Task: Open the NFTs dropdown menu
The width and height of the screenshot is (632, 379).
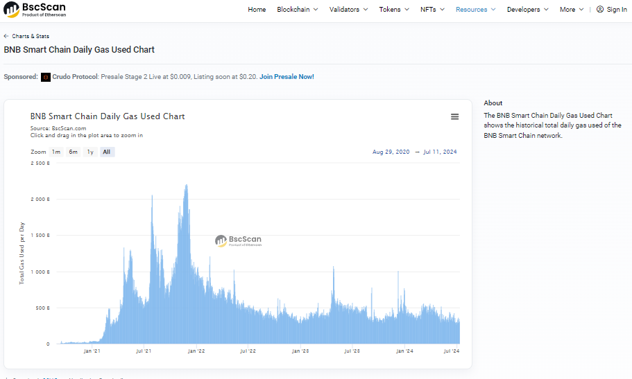Action: 433,10
